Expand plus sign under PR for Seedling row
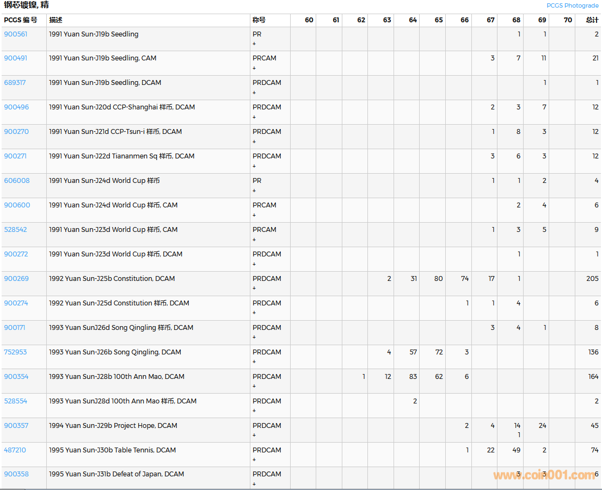 (254, 44)
